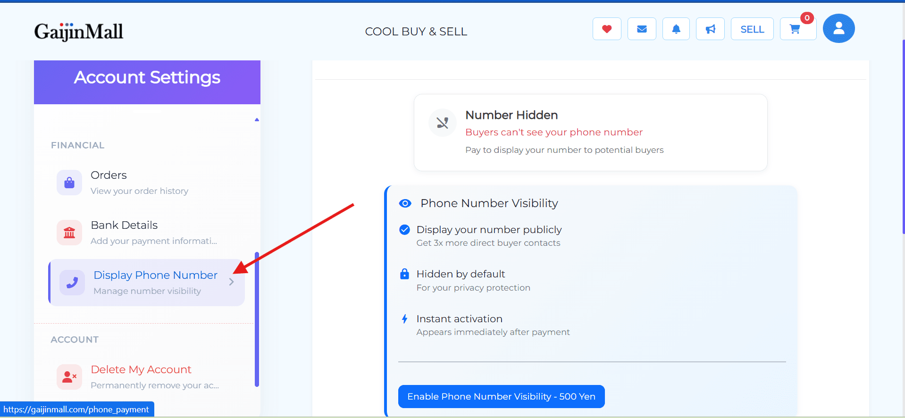Open announcements with the megaphone icon
The image size is (905, 418).
tap(710, 29)
